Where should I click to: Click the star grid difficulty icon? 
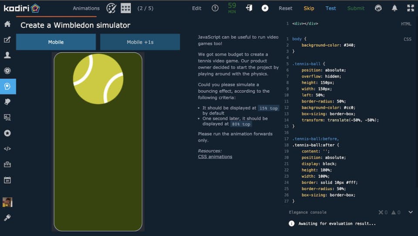[x=126, y=8]
